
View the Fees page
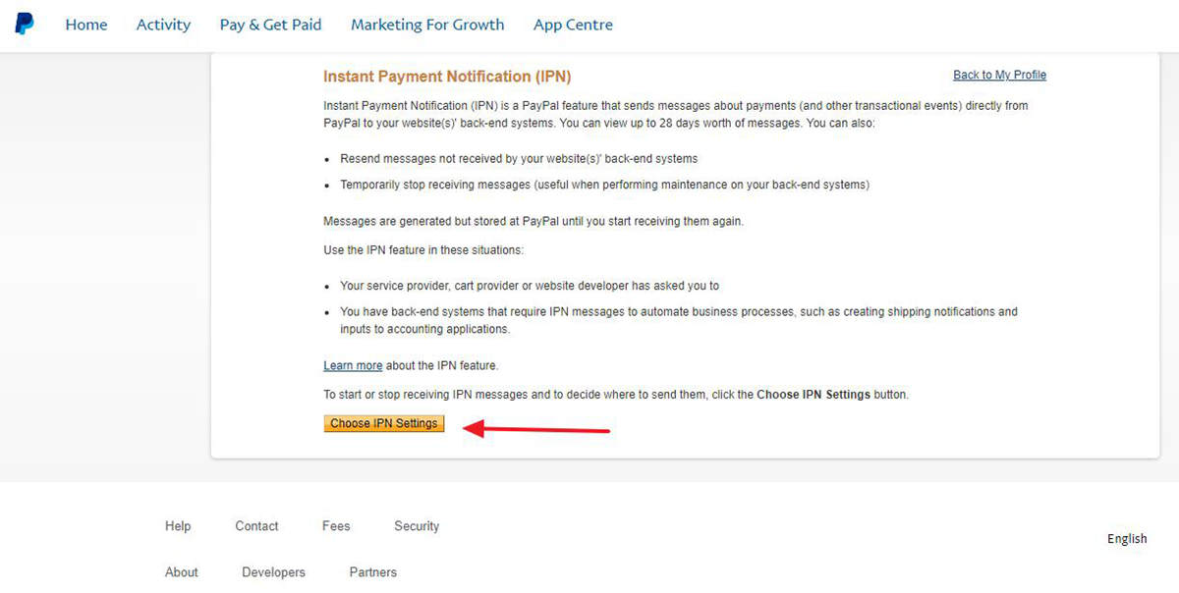point(335,525)
